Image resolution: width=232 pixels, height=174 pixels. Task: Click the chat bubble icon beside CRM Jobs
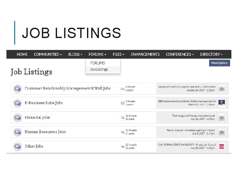tap(17, 89)
